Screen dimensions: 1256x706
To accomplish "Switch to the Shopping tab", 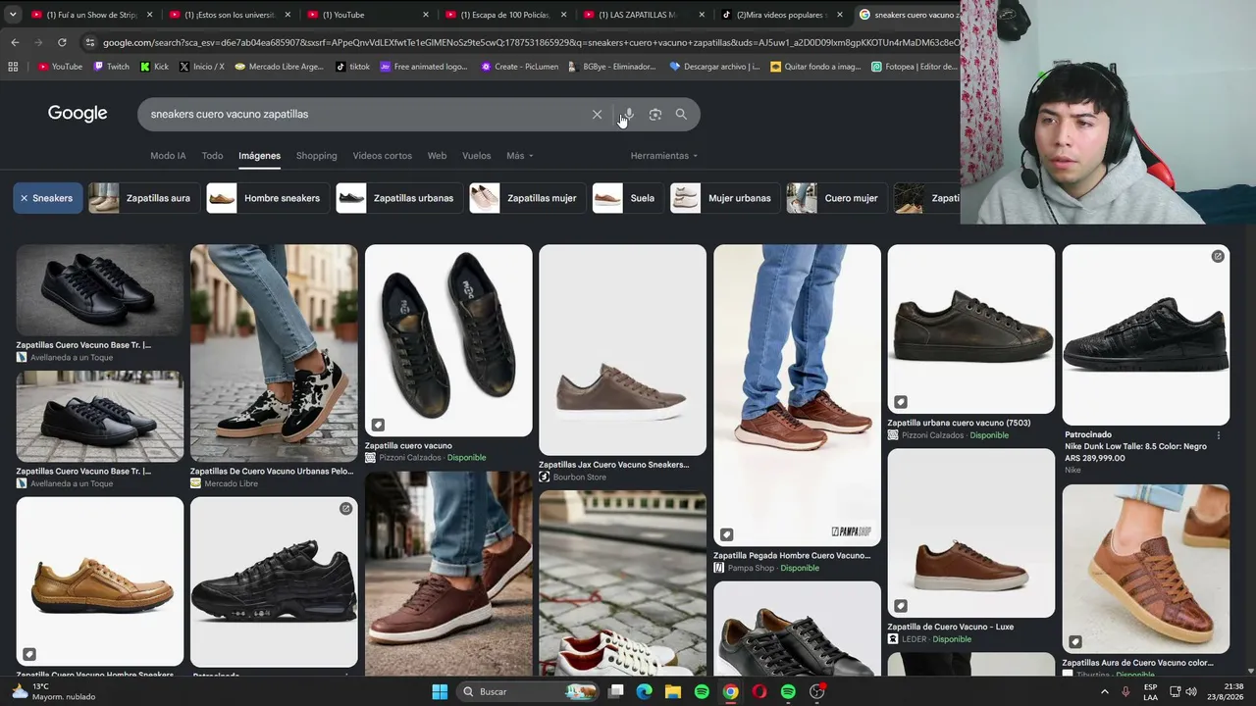I will [x=316, y=156].
